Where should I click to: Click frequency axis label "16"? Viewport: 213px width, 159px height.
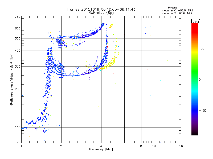click(x=181, y=146)
